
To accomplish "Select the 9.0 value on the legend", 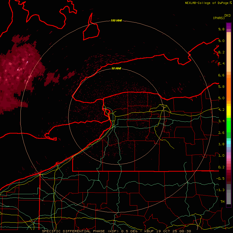I will (221, 41).
